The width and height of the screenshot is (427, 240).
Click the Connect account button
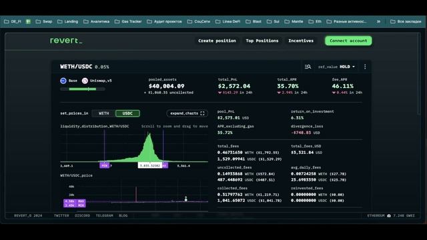[x=348, y=41]
